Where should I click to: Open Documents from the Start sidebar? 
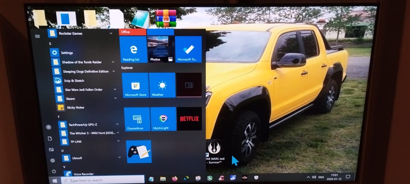[50, 139]
